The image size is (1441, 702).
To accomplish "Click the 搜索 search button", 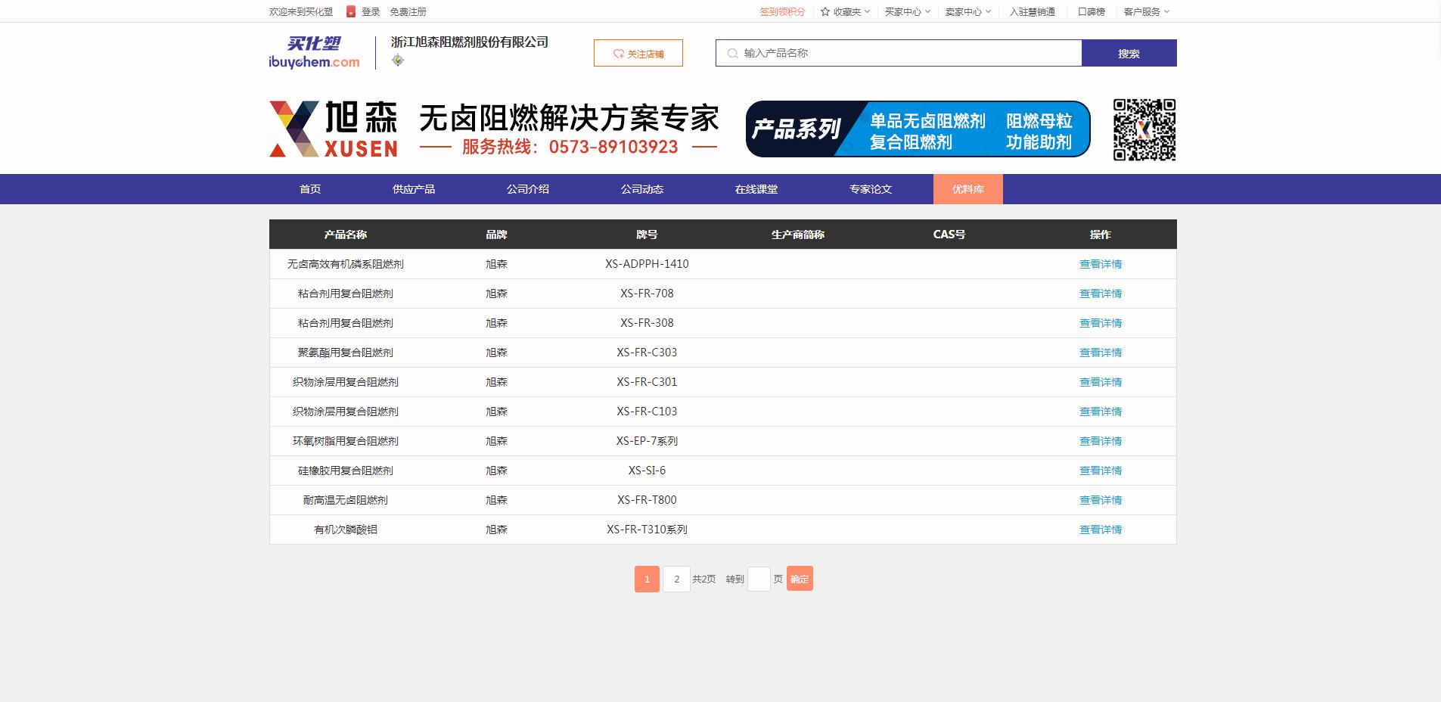I will pyautogui.click(x=1129, y=53).
